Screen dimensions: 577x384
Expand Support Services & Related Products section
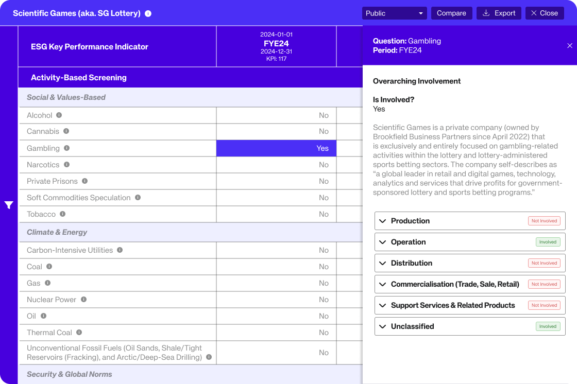[470, 305]
